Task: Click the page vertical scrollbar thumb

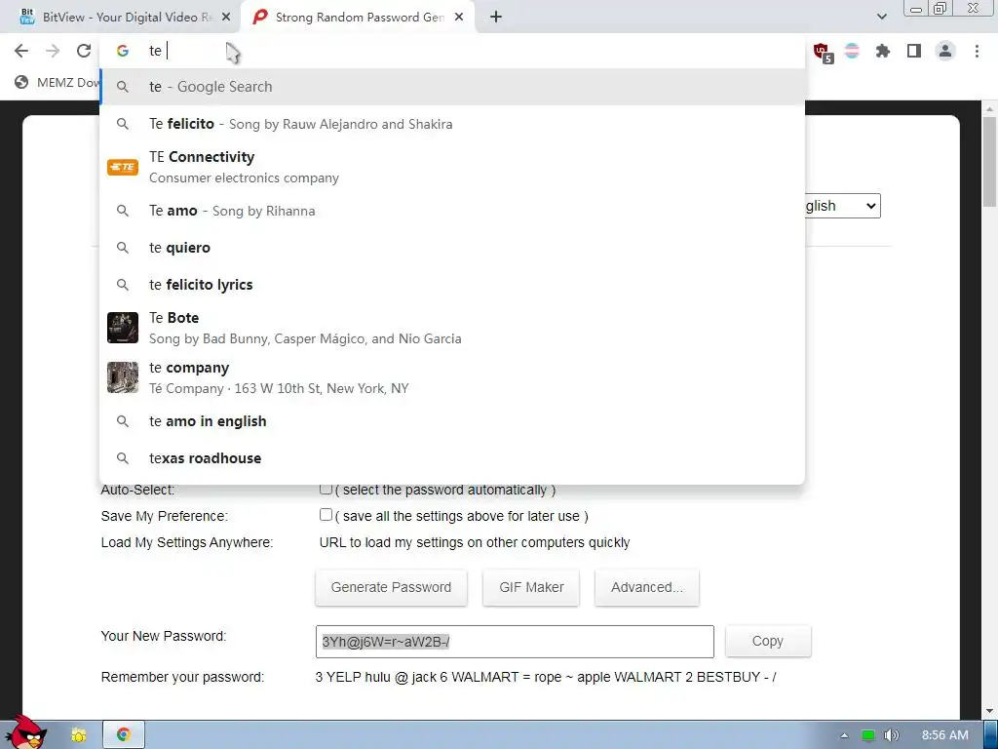Action: 989,162
